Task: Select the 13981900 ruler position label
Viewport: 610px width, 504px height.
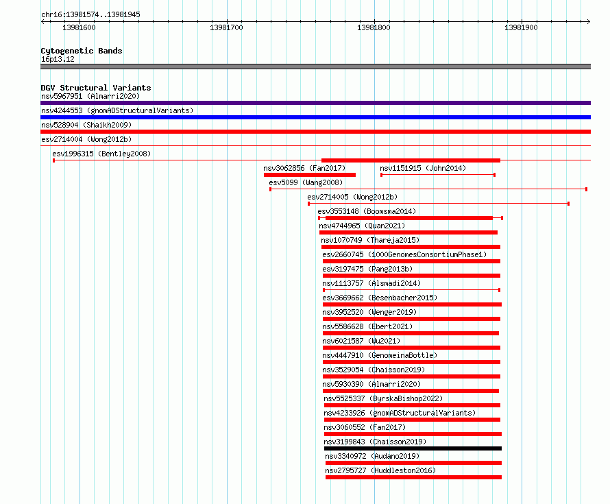Action: pyautogui.click(x=522, y=27)
